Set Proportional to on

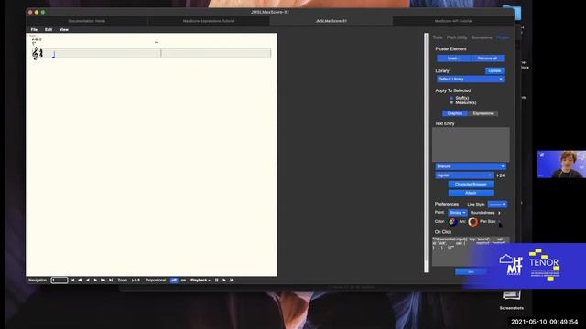[x=183, y=281]
